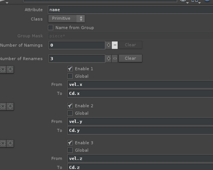Click the From field containing vel.y
This screenshot has width=213, height=170.
140,122
